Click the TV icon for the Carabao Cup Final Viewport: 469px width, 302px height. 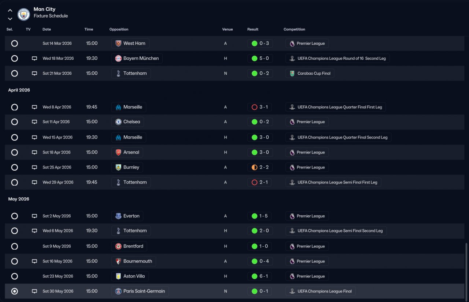point(34,73)
